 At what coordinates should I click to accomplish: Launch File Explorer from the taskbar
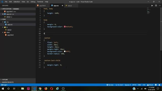(x=23, y=89)
